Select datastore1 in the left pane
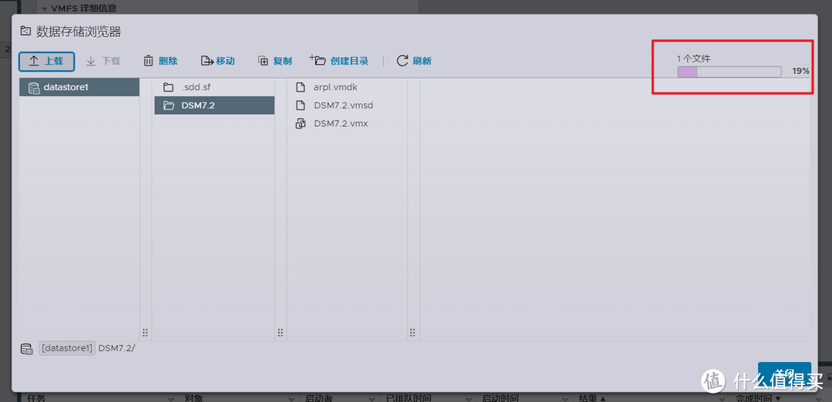The height and width of the screenshot is (402, 832). [x=66, y=87]
